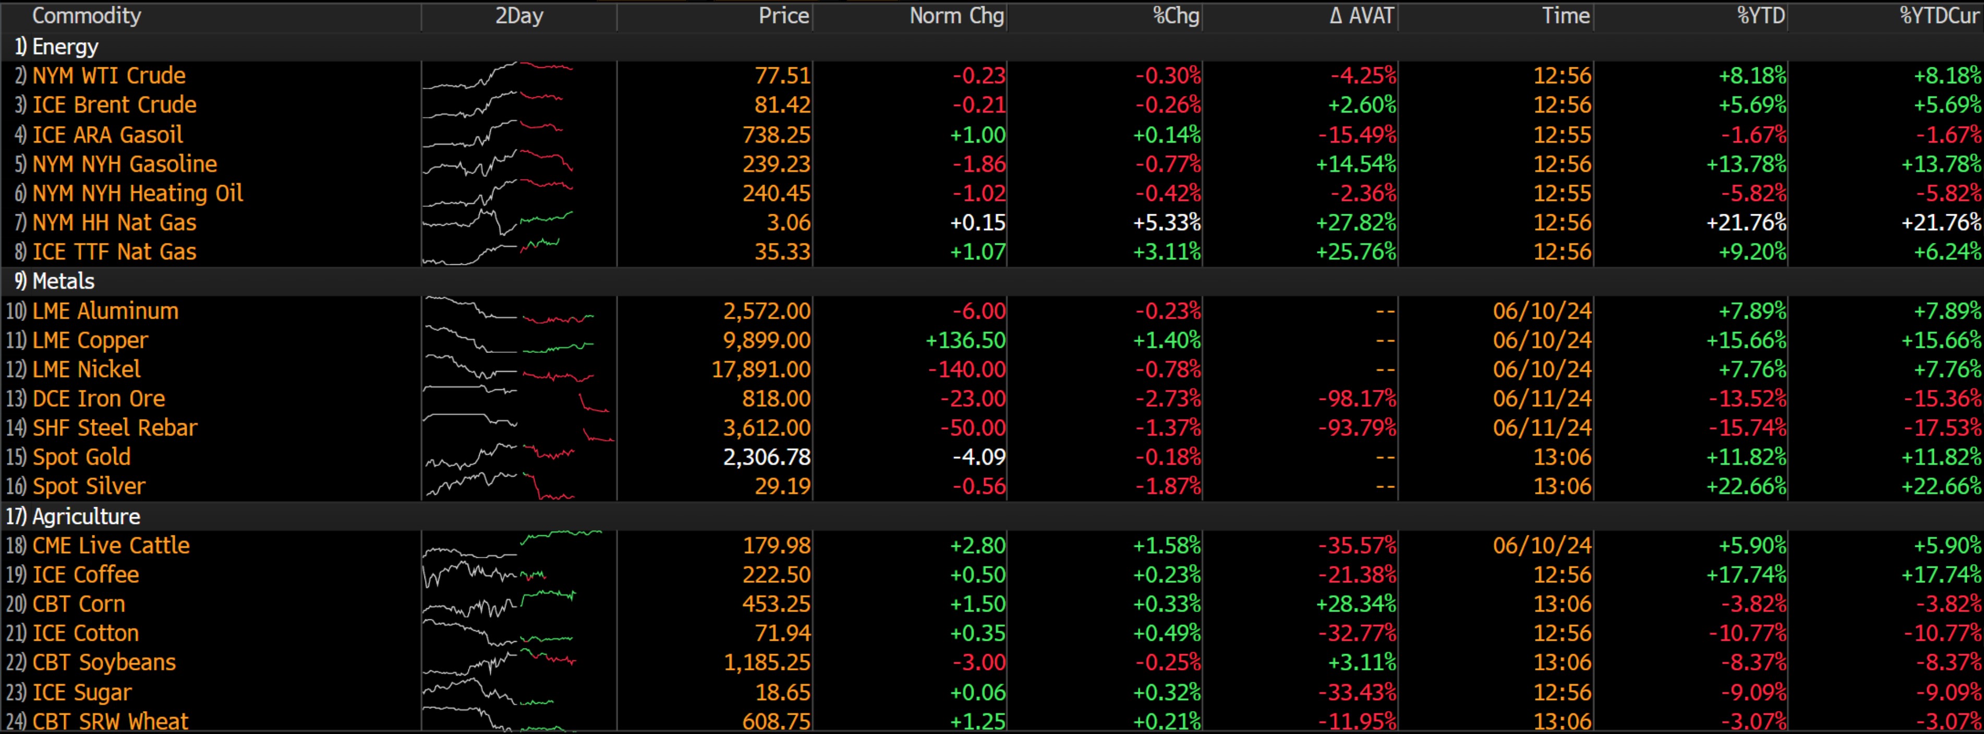1984x734 pixels.
Task: Open NYM WTI Crude commodity
Action: point(108,76)
